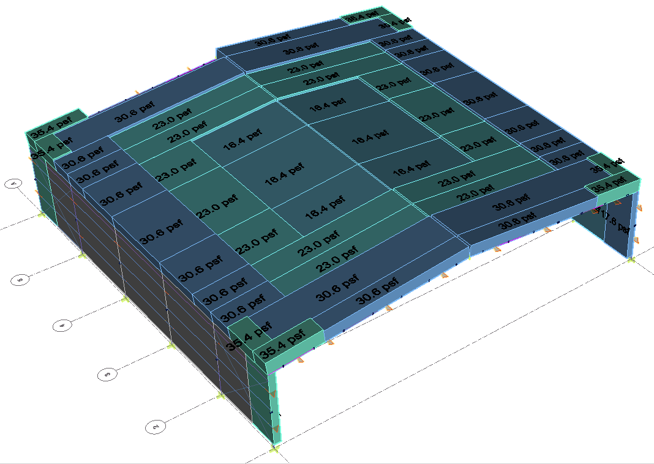Select the support at grid line A

[x=41, y=214]
